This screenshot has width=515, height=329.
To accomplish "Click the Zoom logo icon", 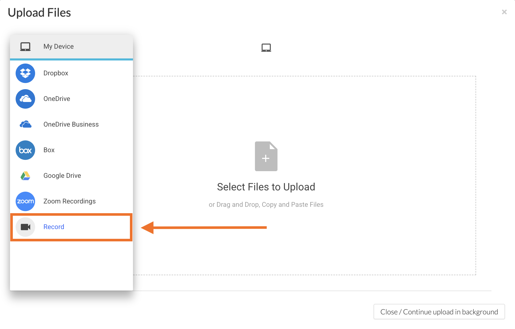I will pyautogui.click(x=25, y=201).
